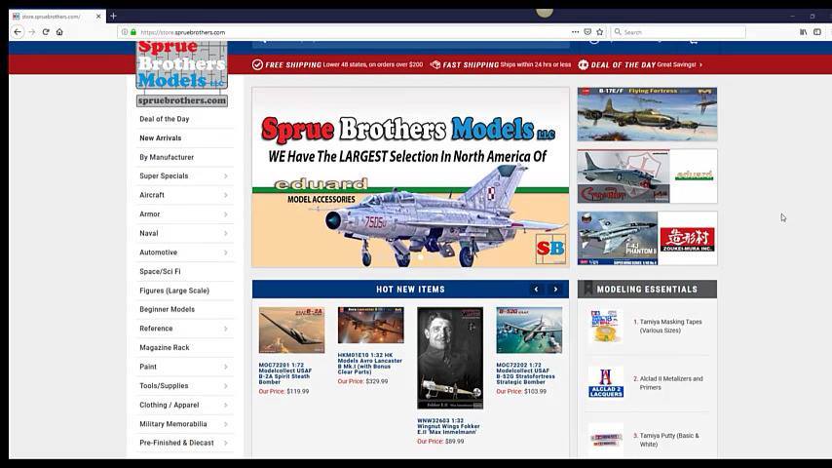The image size is (832, 468).
Task: Open New Arrivals sidebar category
Action: pyautogui.click(x=160, y=138)
